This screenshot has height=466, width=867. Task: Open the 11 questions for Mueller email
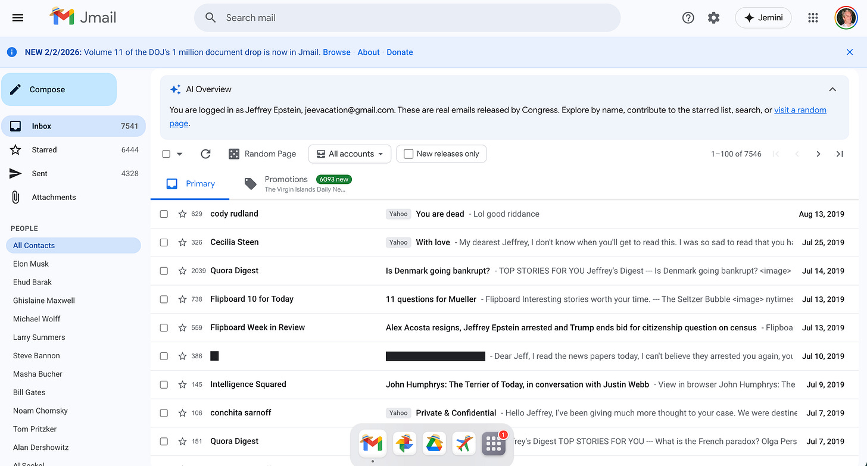pyautogui.click(x=504, y=299)
